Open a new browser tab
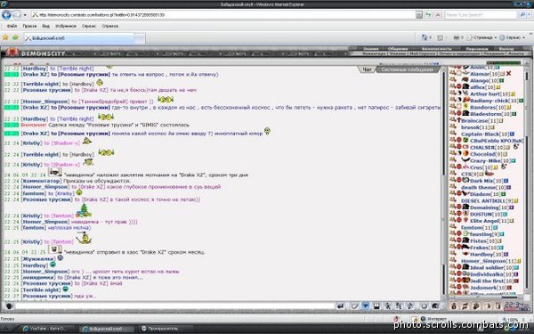The image size is (534, 334). click(x=140, y=38)
